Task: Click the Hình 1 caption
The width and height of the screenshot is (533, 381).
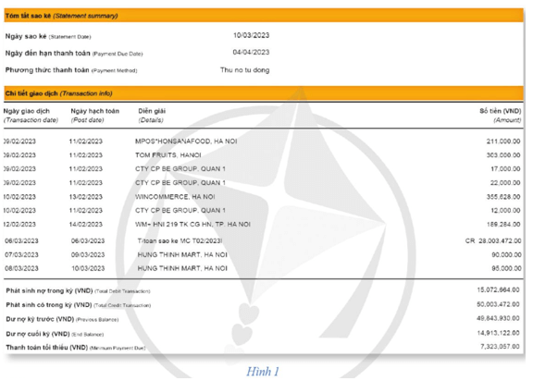Action: pos(263,372)
